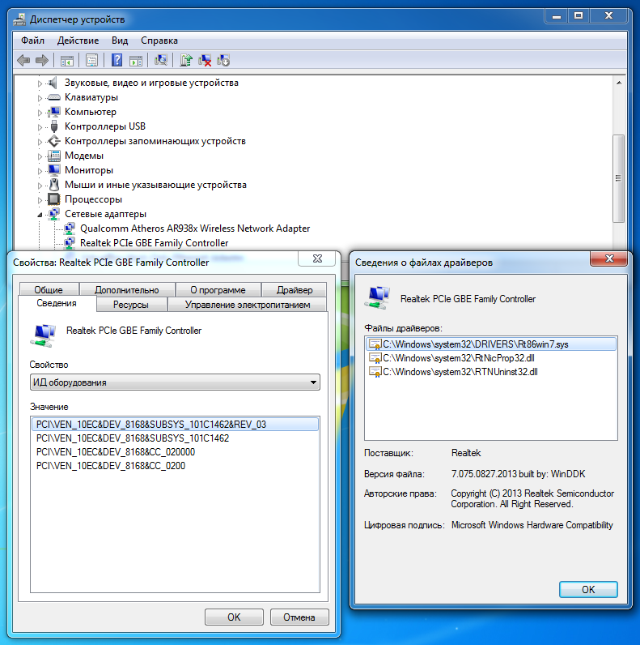Switch to the Управление электропитанием tab
640x645 pixels.
248,305
